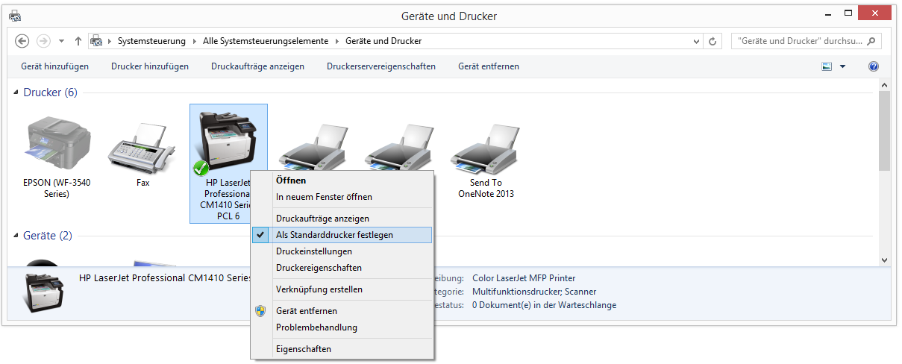Image resolution: width=902 pixels, height=364 pixels.
Task: Click Alle Systemsteuerungselemente breadcrumb
Action: (x=267, y=41)
